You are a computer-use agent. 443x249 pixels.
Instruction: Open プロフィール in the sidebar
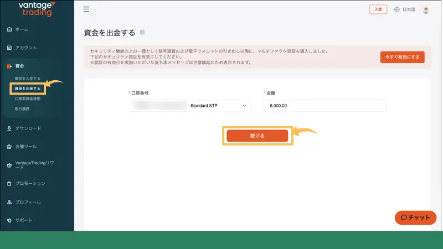coord(28,202)
